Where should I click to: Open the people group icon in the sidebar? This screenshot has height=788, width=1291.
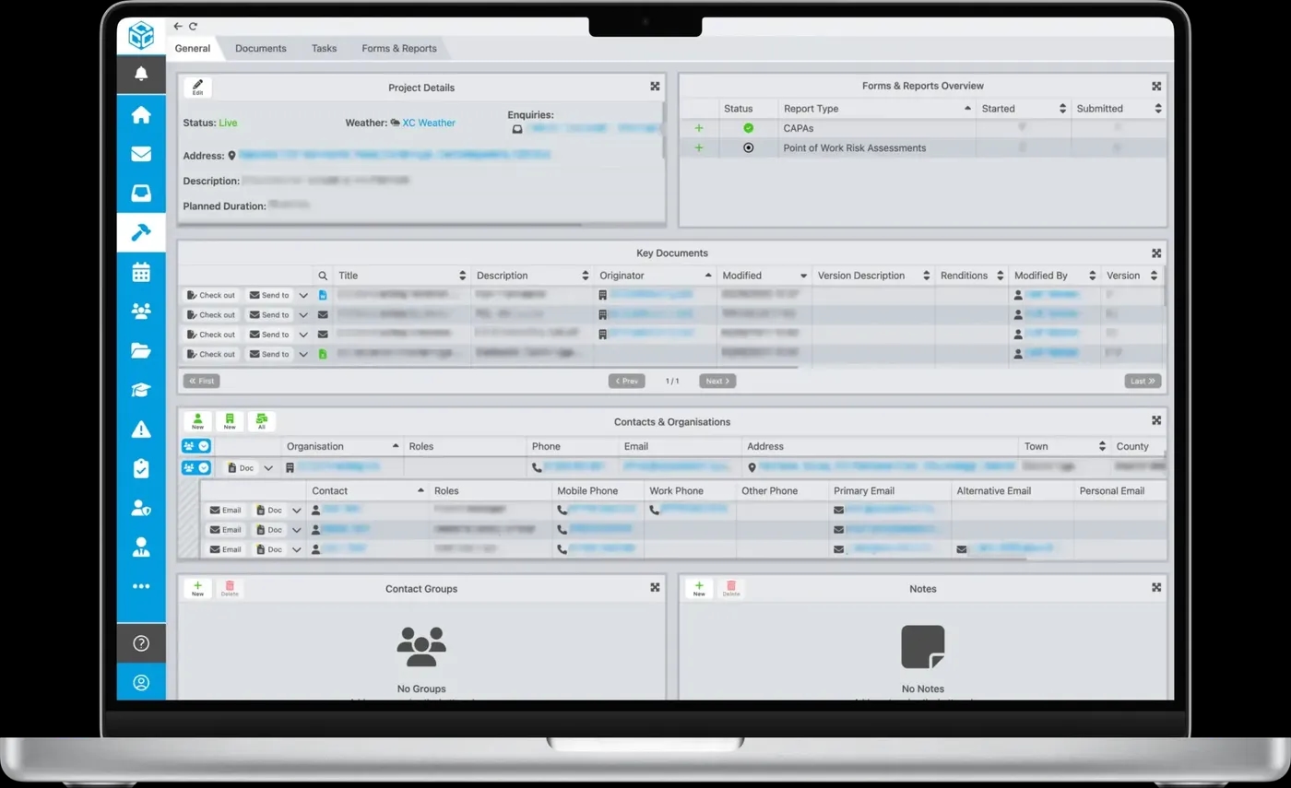[x=141, y=312]
